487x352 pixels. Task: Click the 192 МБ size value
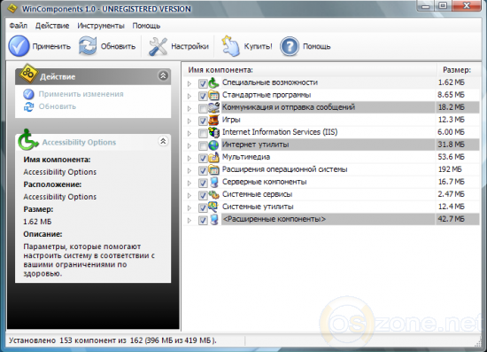pos(450,169)
